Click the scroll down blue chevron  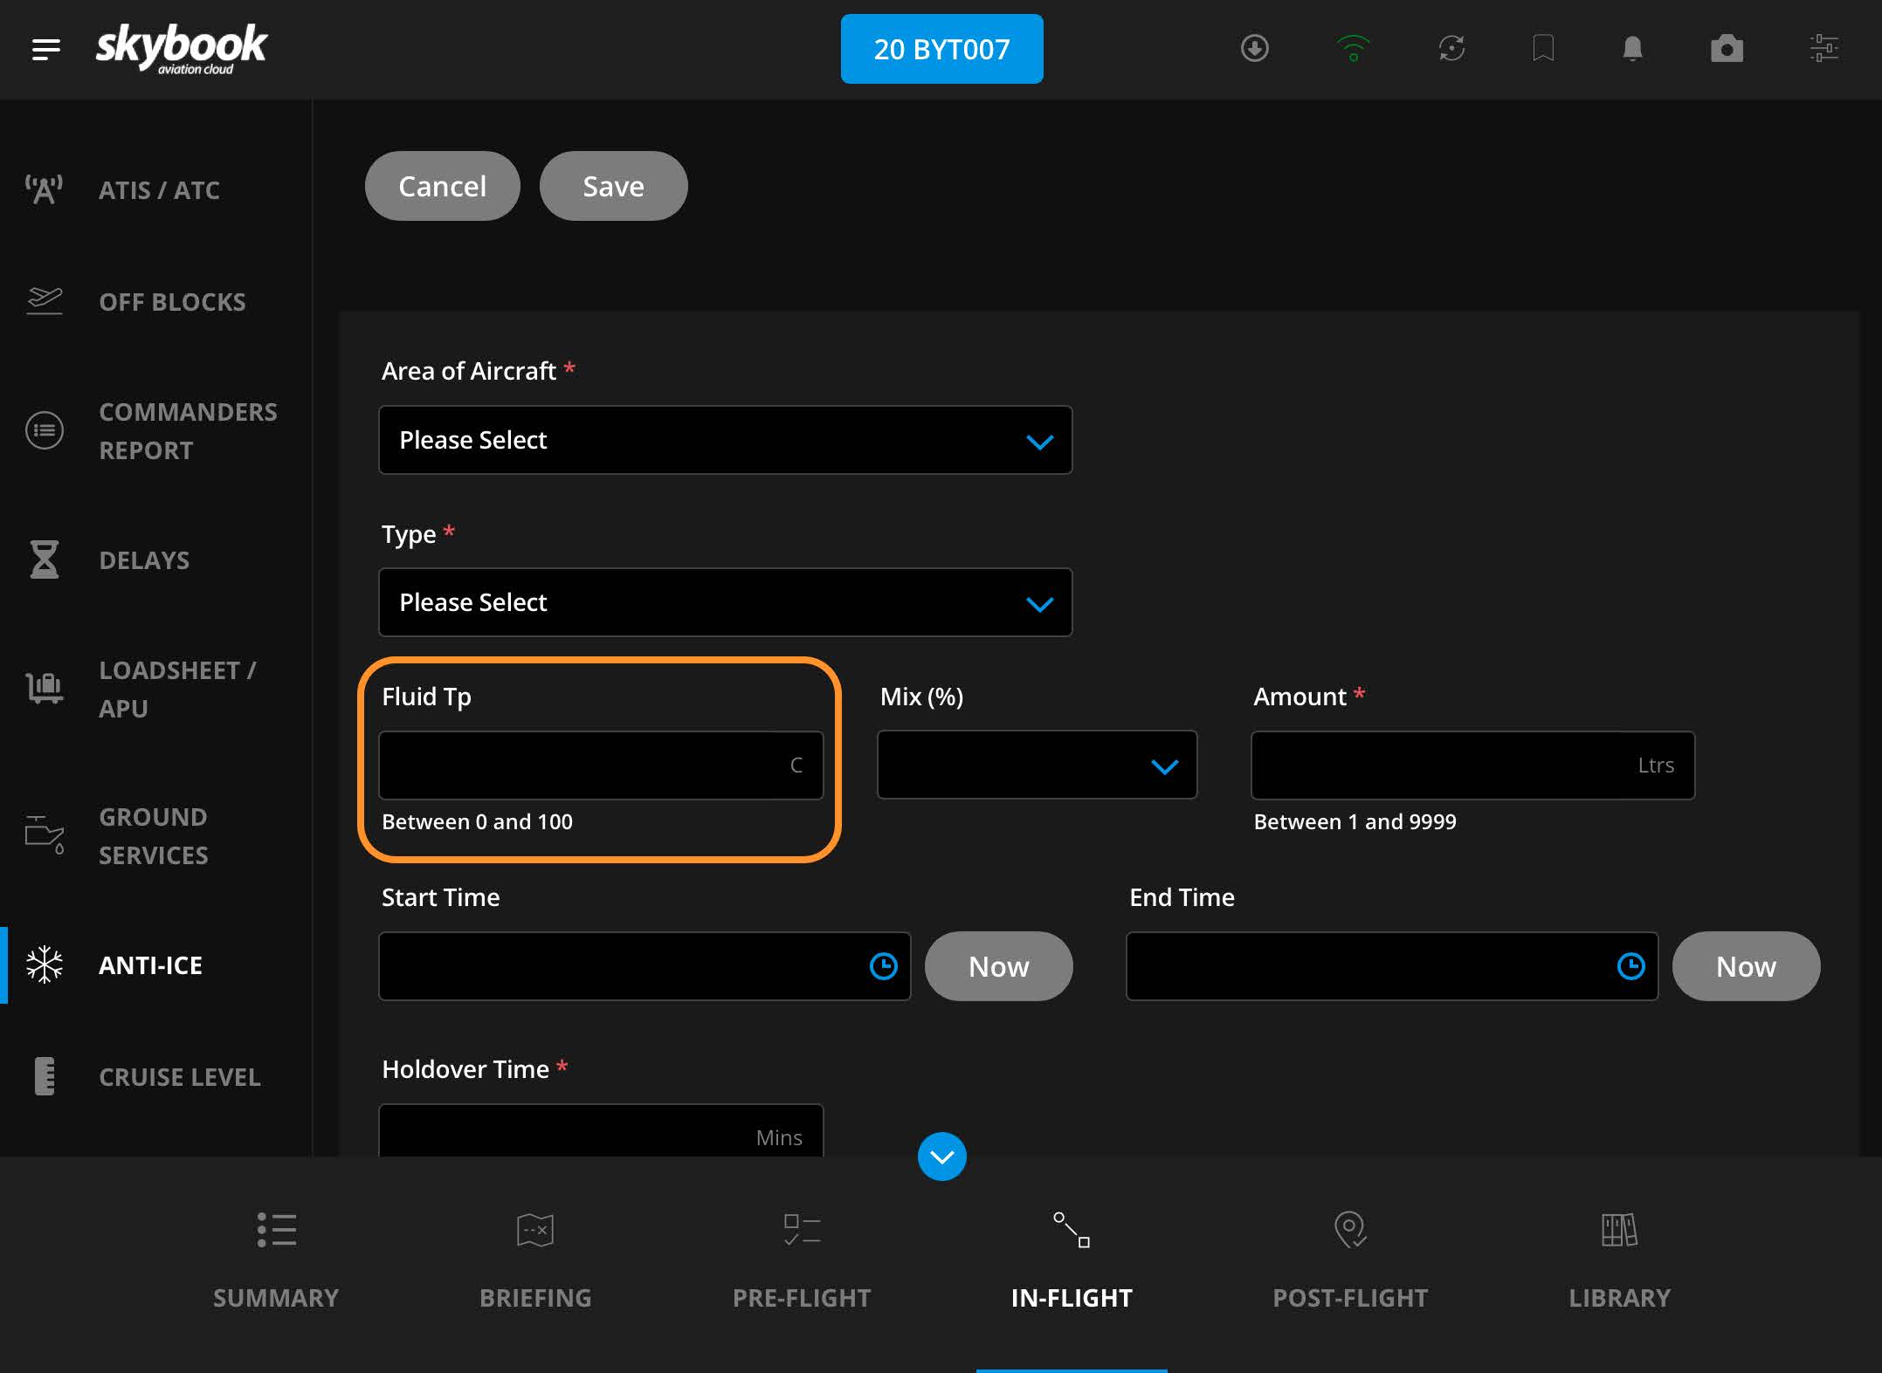tap(941, 1156)
